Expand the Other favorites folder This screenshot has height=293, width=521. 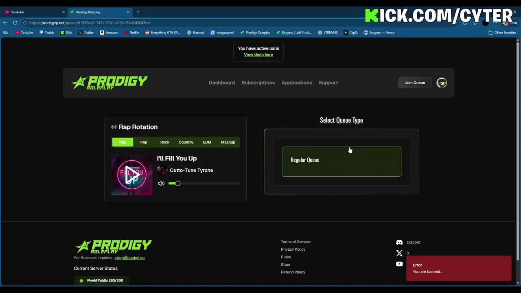point(502,33)
